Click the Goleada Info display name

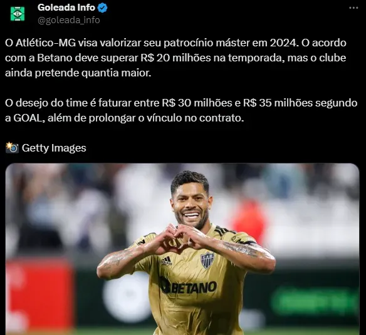[66, 8]
